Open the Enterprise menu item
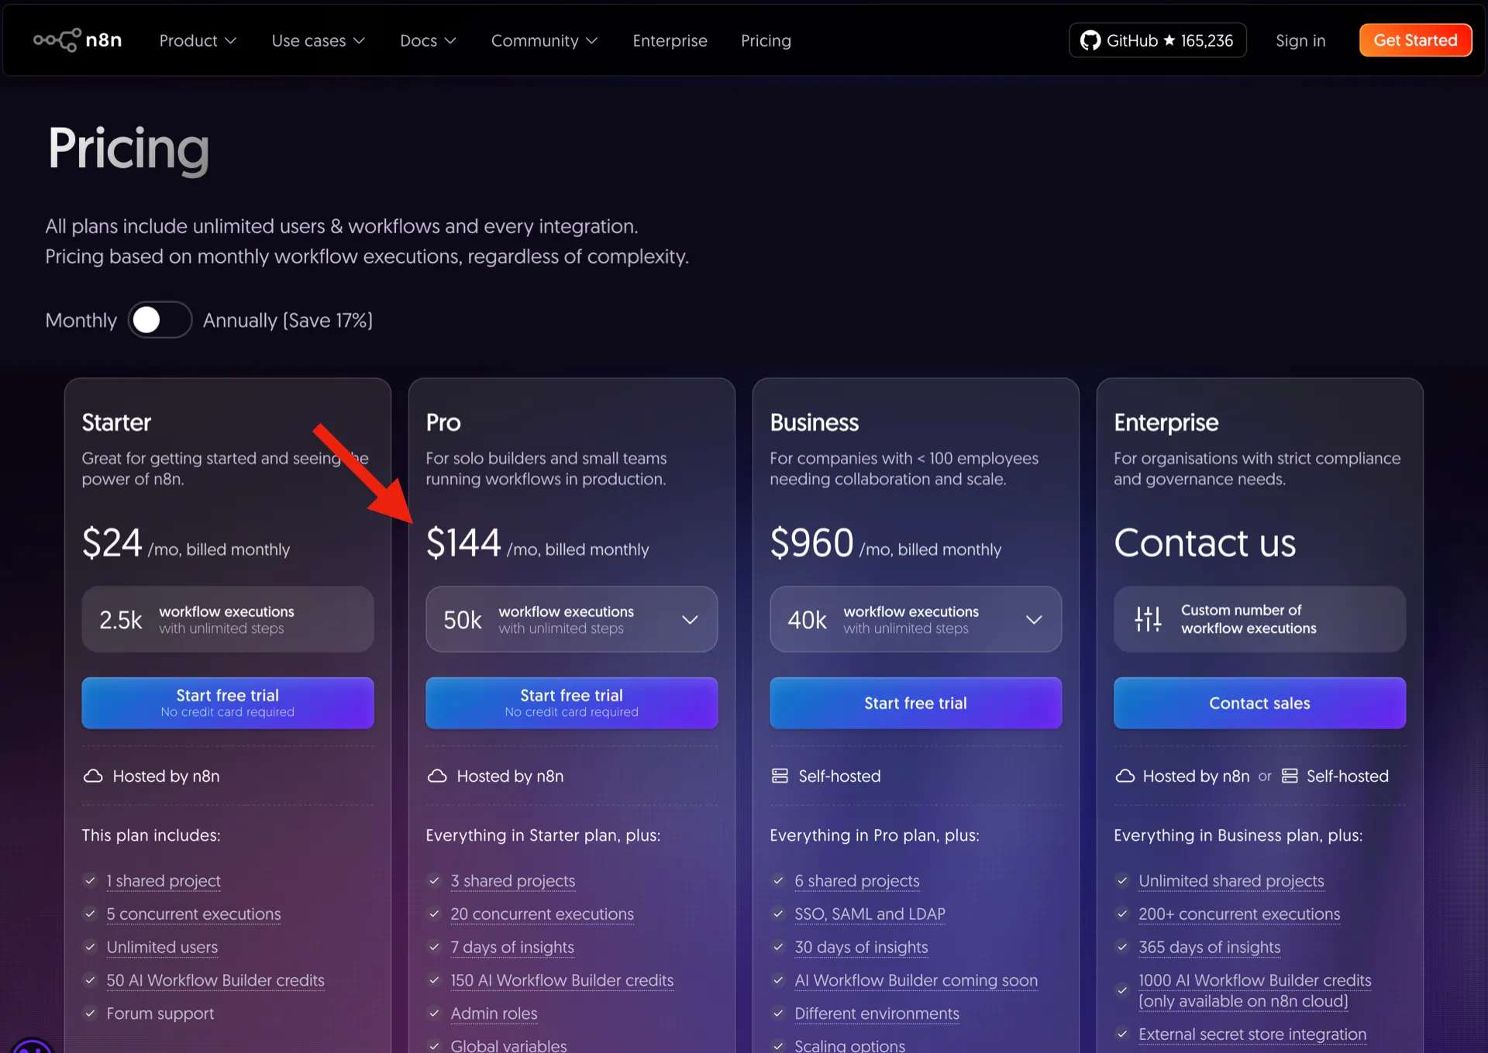 [670, 40]
